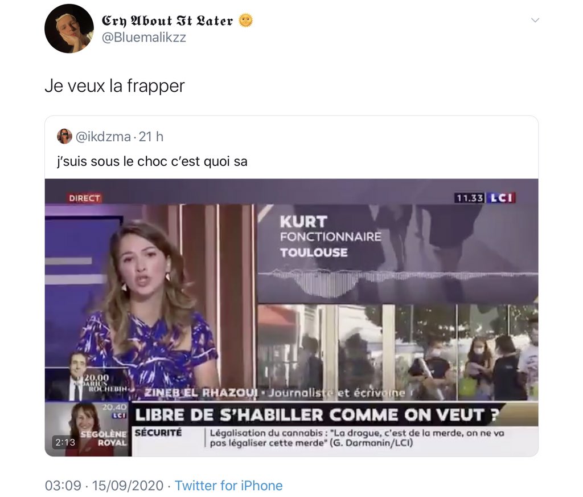
Task: Open the @ikdzma avatar in quoted tweet
Action: [64, 136]
